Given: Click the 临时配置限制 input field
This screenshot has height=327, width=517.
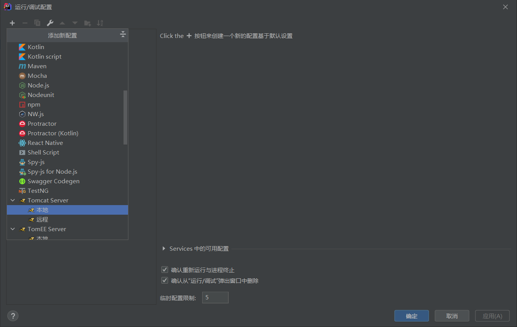Looking at the screenshot, I should (x=215, y=297).
